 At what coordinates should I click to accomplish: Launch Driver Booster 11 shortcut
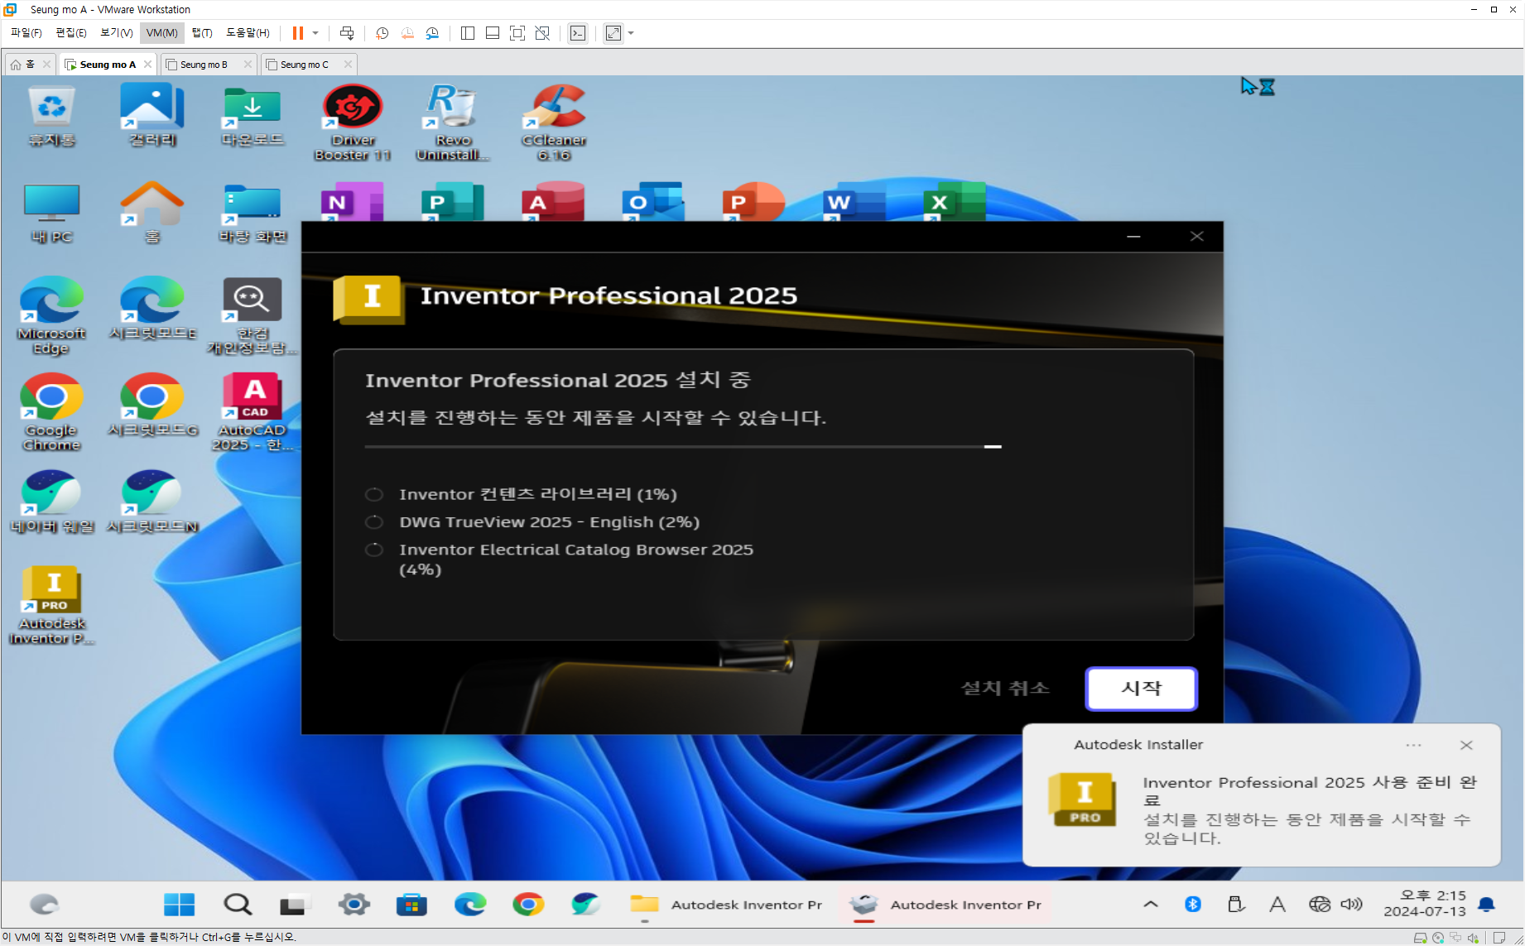point(353,122)
